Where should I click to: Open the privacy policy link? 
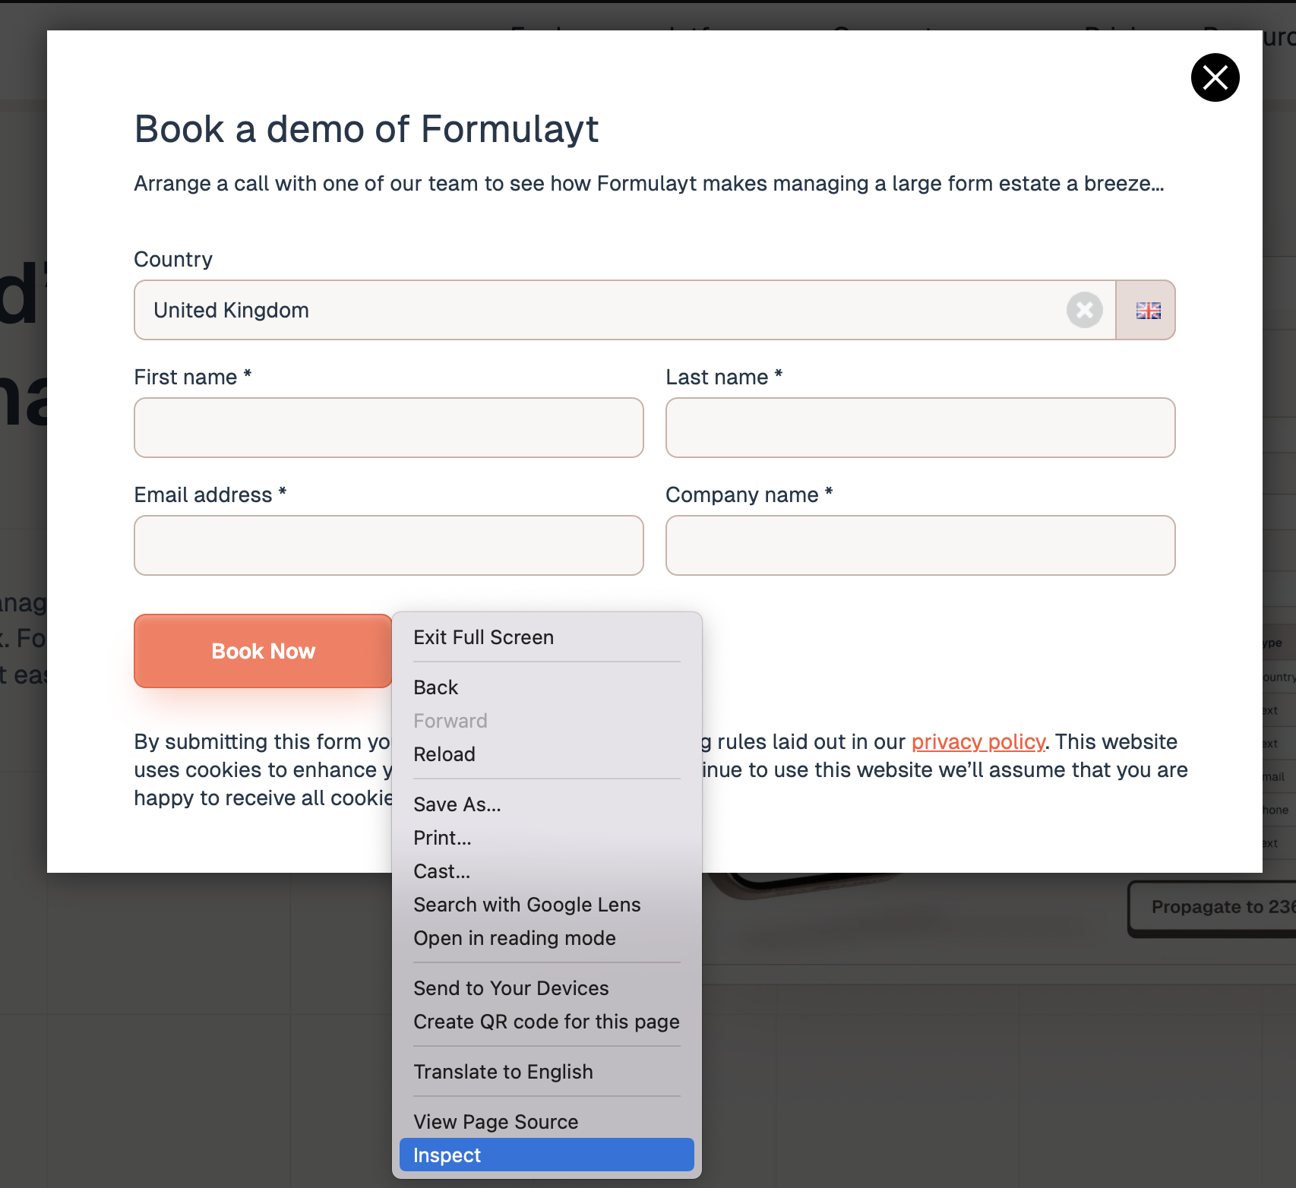[978, 741]
